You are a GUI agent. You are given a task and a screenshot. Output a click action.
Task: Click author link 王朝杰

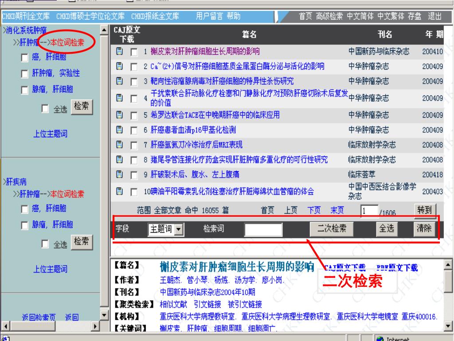[x=170, y=280]
